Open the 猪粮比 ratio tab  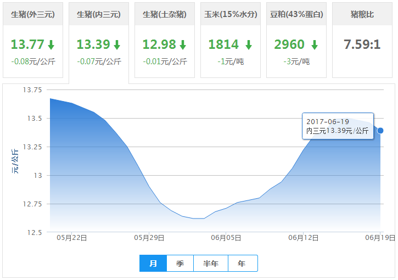[362, 14]
